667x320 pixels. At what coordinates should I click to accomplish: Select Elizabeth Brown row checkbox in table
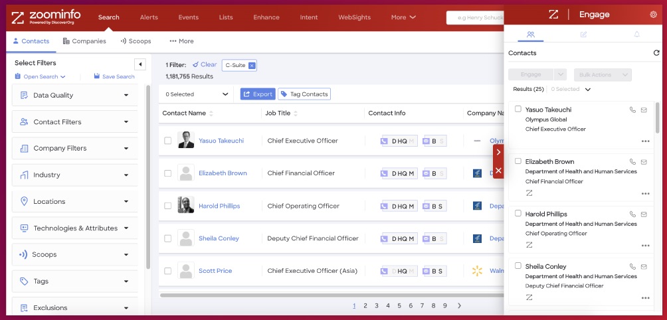click(167, 173)
